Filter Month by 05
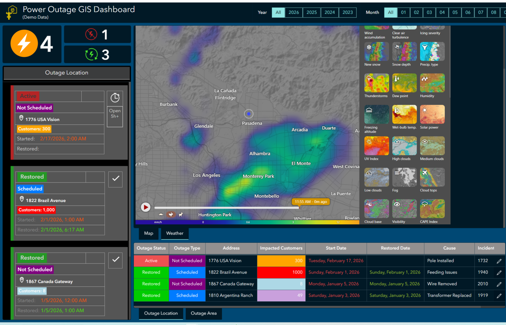The width and height of the screenshot is (506, 325). [455, 12]
